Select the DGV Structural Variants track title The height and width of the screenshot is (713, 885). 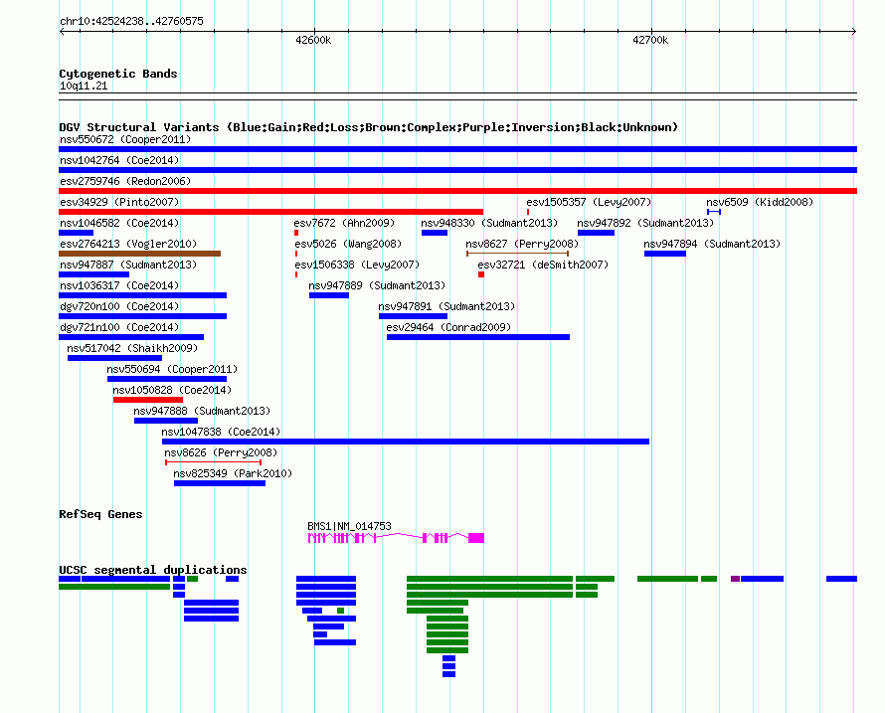tap(369, 127)
